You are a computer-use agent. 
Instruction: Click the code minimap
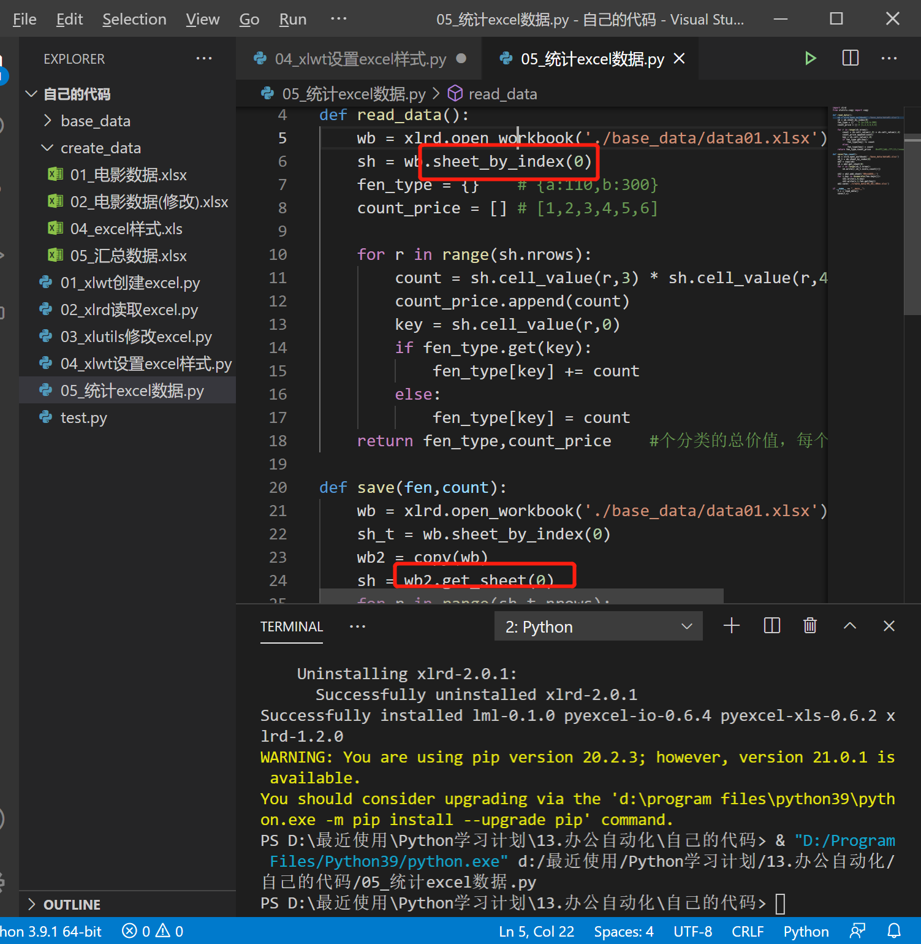pyautogui.click(x=867, y=150)
